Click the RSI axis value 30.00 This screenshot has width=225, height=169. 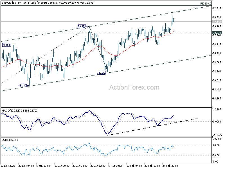coord(217,155)
